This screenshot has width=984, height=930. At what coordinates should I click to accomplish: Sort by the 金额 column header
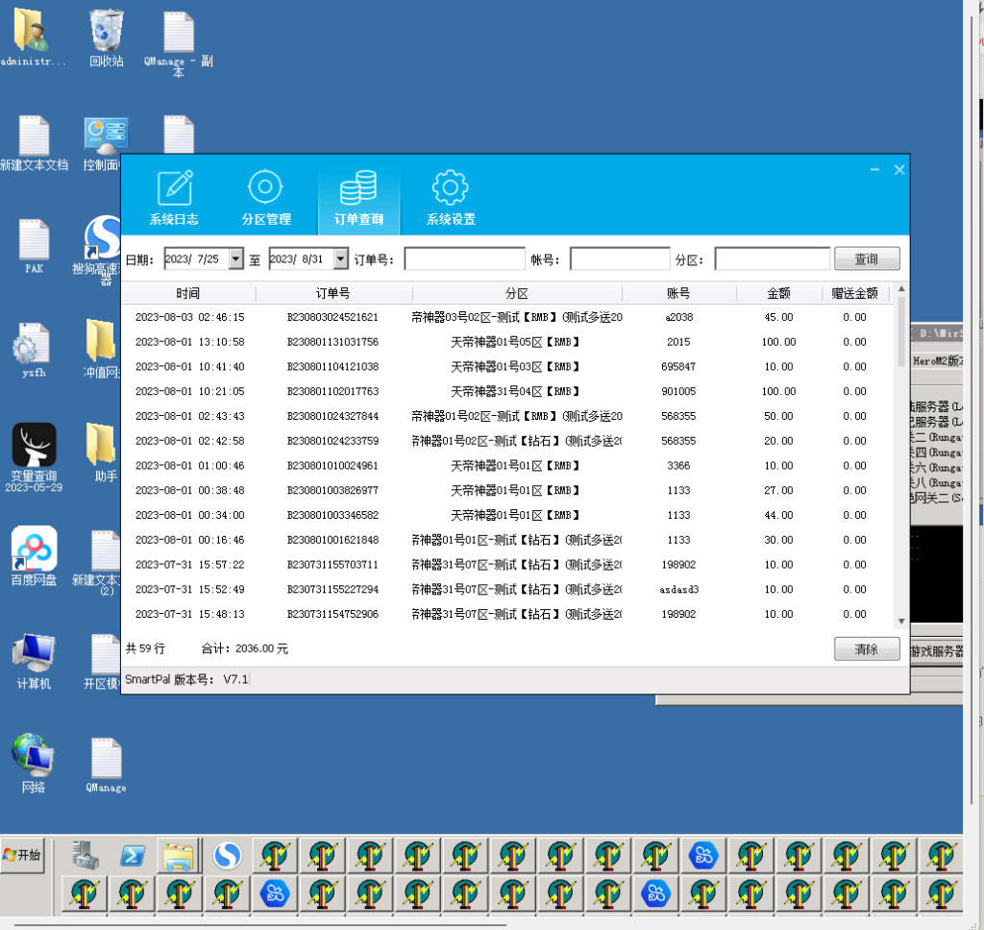778,293
